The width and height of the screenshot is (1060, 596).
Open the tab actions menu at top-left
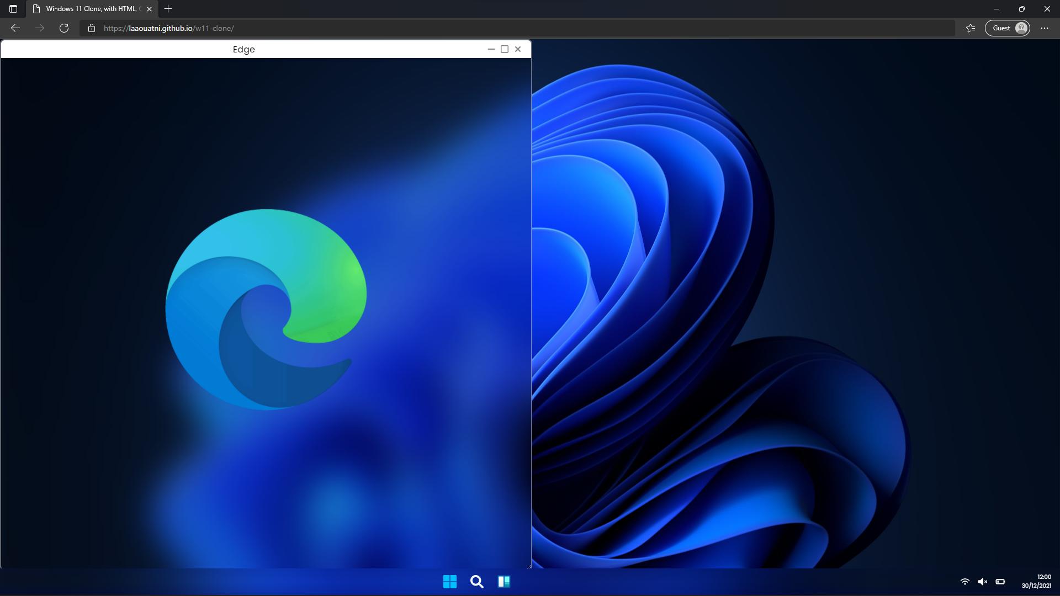(13, 9)
